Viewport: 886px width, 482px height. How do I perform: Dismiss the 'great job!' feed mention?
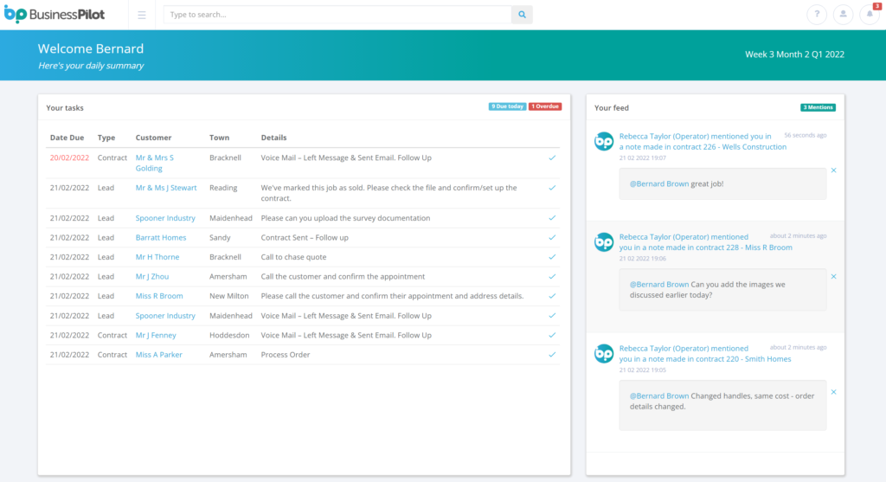coord(833,170)
